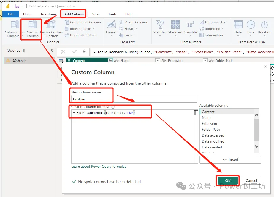The width and height of the screenshot is (274, 197).
Task: Click the Available columns scroll down arrow
Action: [x=256, y=146]
